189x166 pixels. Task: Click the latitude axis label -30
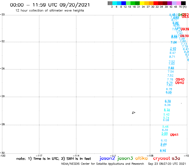2,153
